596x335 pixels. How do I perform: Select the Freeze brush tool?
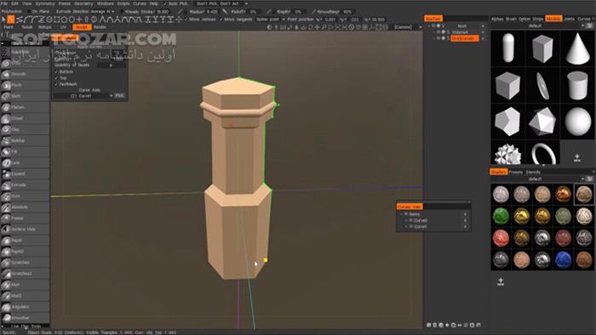pyautogui.click(x=25, y=219)
